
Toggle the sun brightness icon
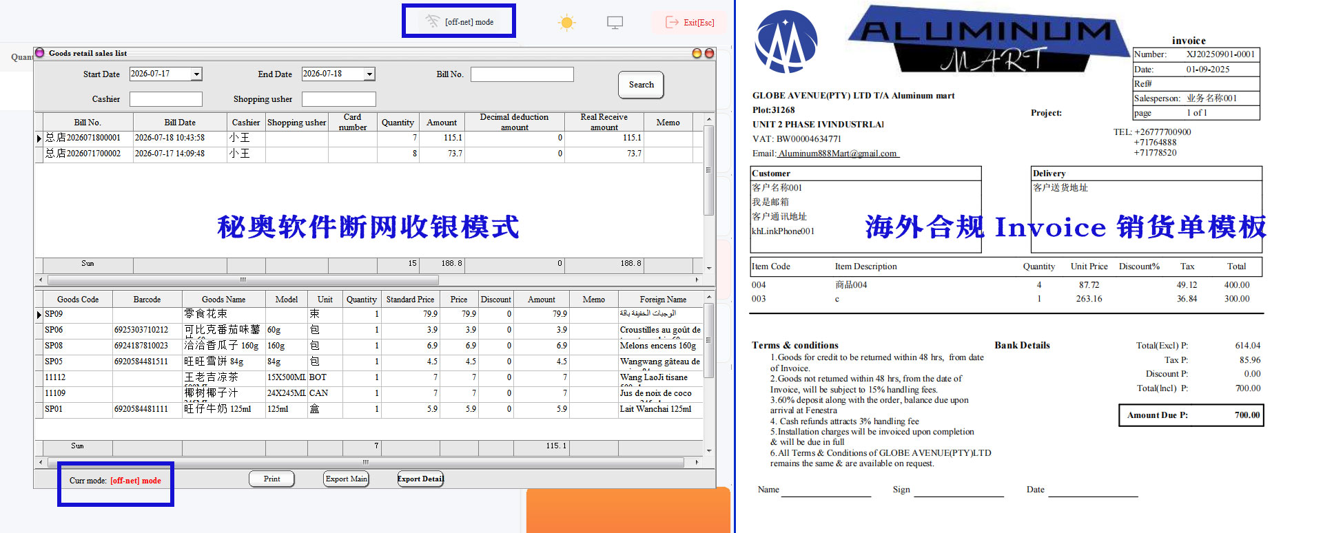(x=566, y=23)
